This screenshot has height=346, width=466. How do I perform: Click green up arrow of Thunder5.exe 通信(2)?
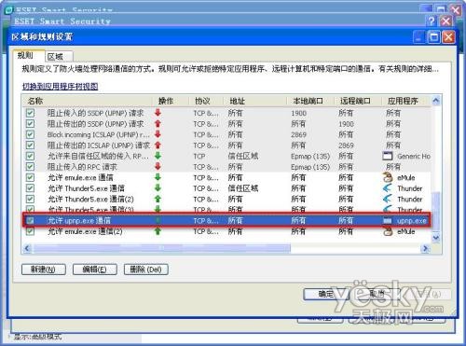pos(158,199)
